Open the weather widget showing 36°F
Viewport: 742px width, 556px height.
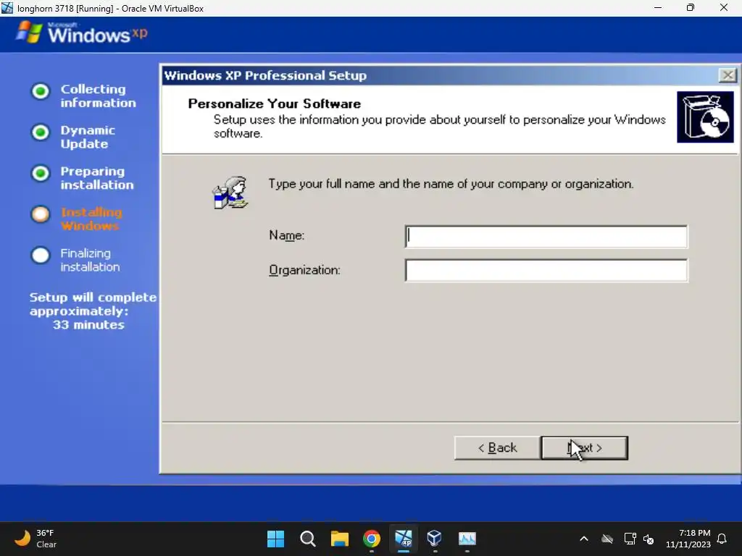pyautogui.click(x=36, y=539)
